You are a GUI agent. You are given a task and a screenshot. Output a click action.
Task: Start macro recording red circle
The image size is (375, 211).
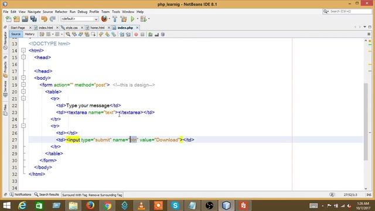click(136, 35)
